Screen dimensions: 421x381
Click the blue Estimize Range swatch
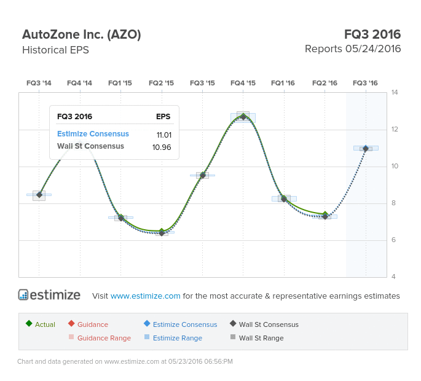[147, 337]
